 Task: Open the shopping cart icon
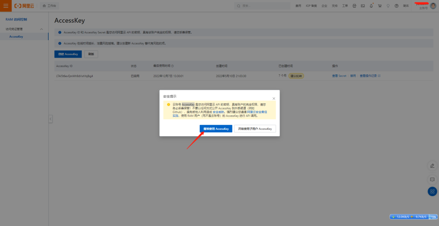click(x=380, y=6)
